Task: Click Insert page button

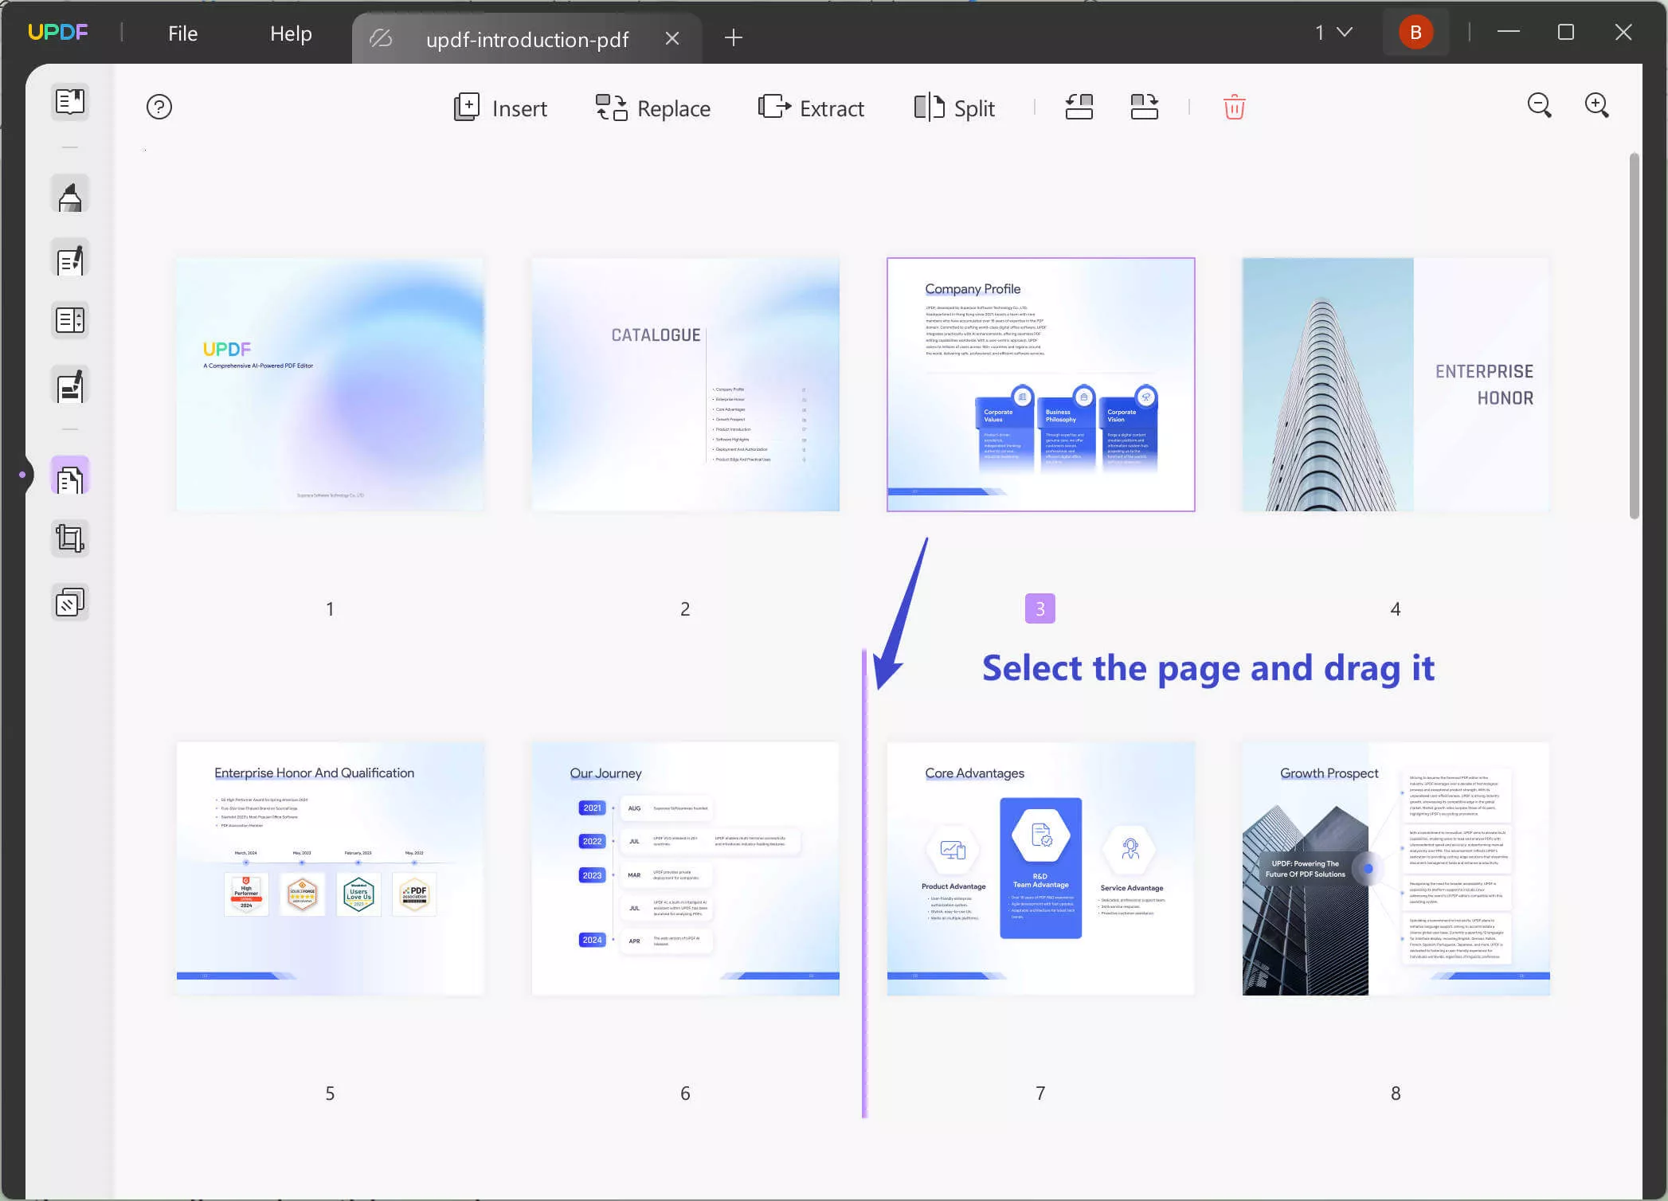Action: 500,108
